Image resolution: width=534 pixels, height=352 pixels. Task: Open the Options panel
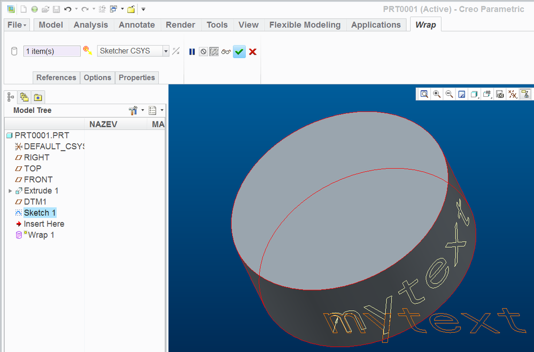point(97,78)
